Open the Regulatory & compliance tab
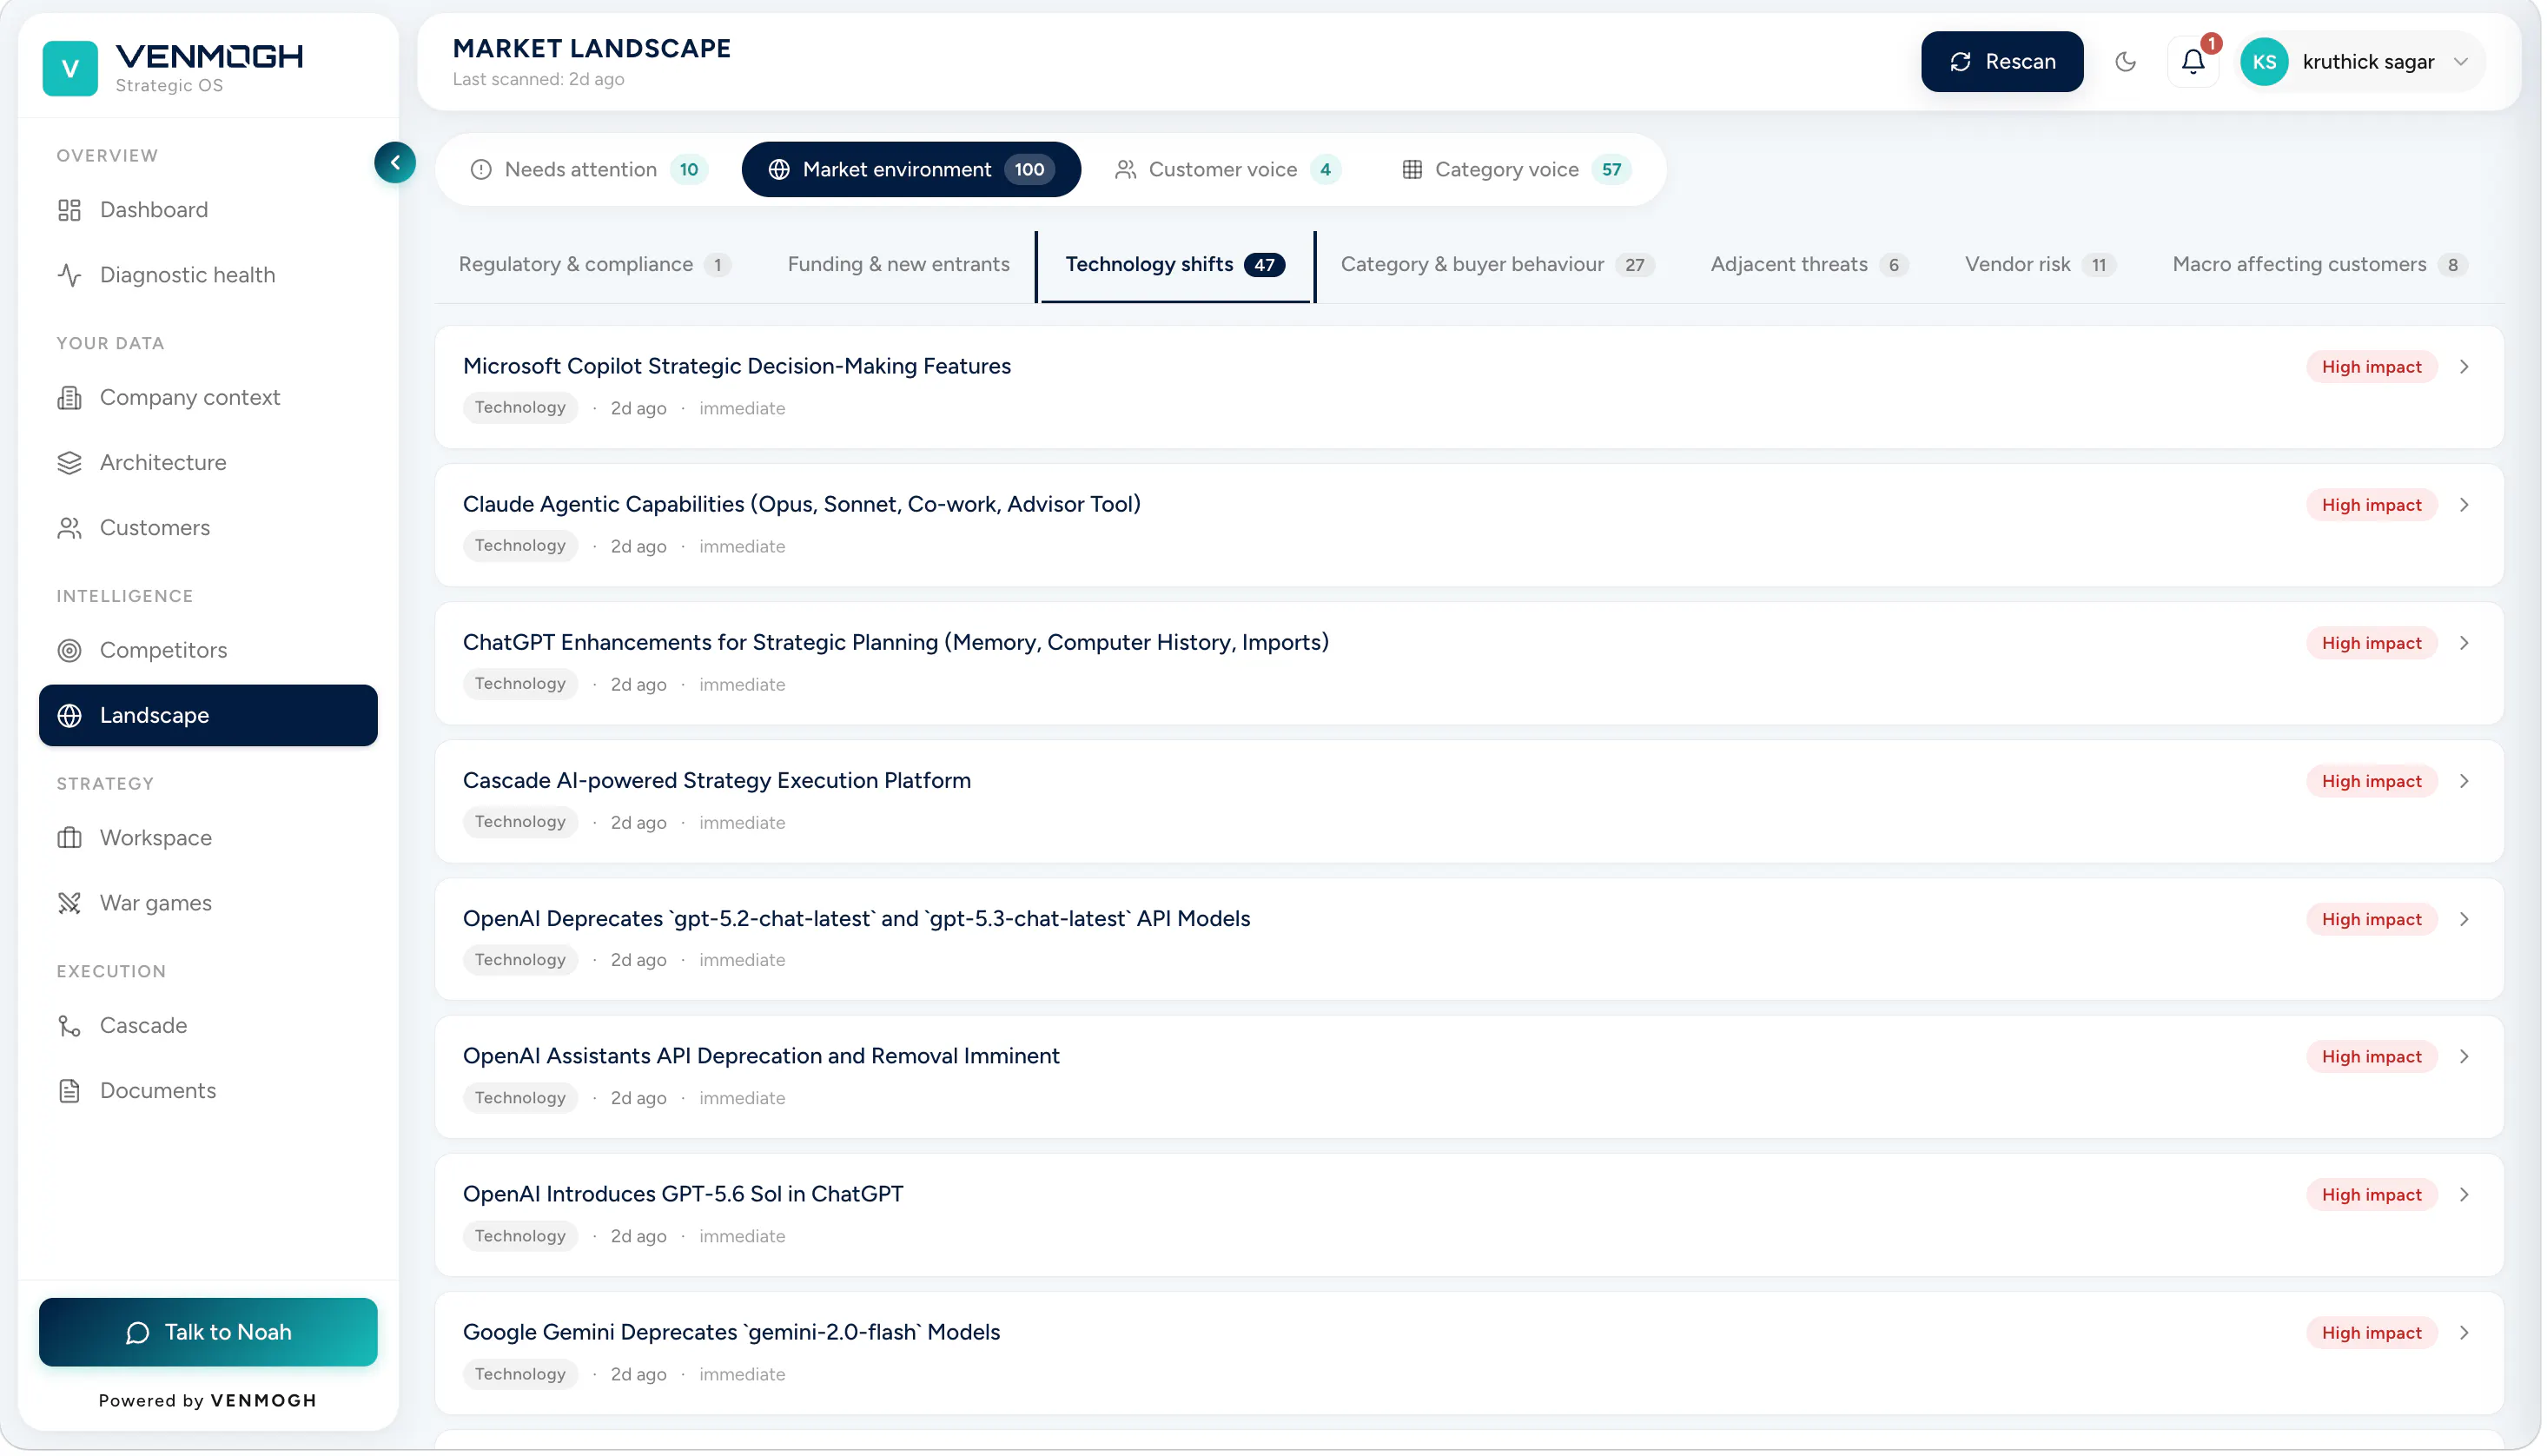 tap(596, 265)
